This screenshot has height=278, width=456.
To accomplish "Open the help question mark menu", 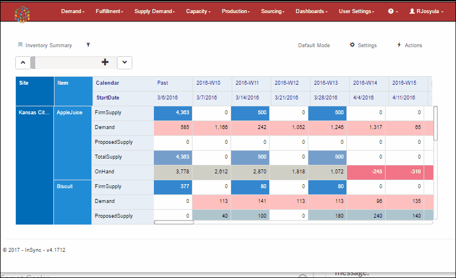I will point(392,11).
